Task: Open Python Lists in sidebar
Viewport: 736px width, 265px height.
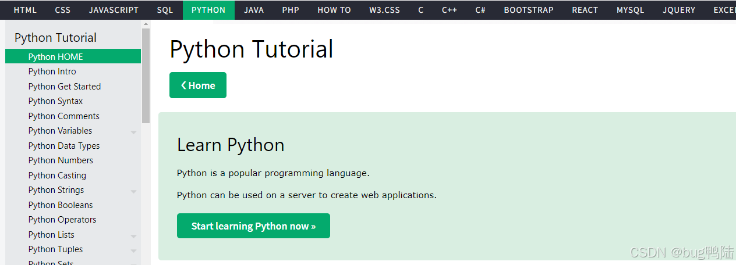Action: (51, 234)
